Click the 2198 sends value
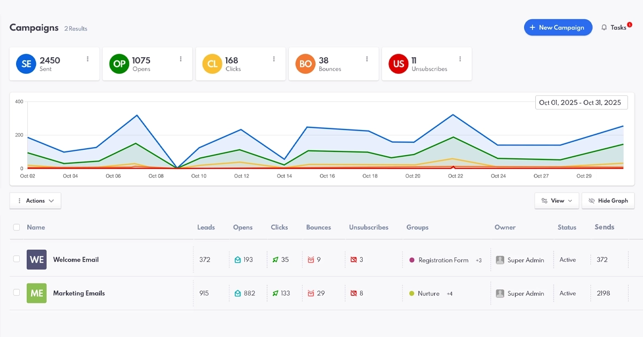Image resolution: width=643 pixels, height=337 pixels. [x=603, y=293]
